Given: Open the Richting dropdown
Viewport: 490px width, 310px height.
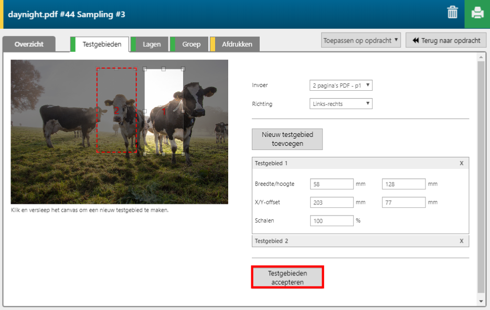Looking at the screenshot, I should coord(341,104).
